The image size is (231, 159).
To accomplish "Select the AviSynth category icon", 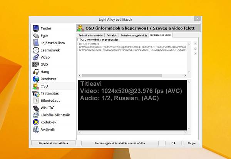I will [36, 129].
